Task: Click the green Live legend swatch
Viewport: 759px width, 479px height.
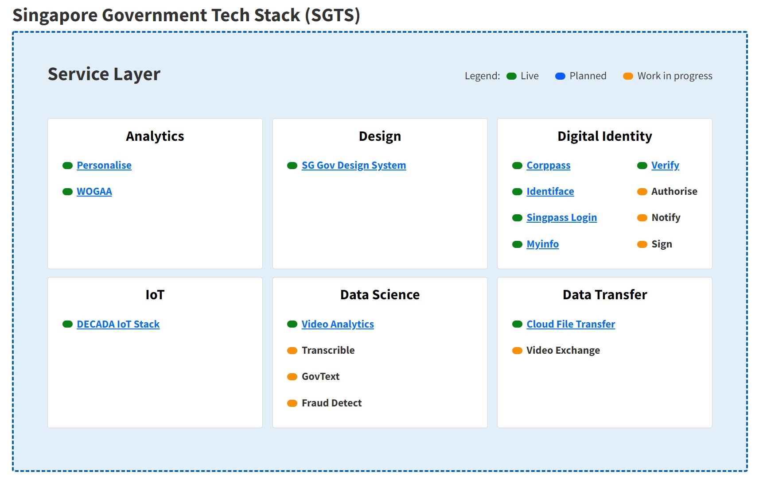Action: (511, 76)
